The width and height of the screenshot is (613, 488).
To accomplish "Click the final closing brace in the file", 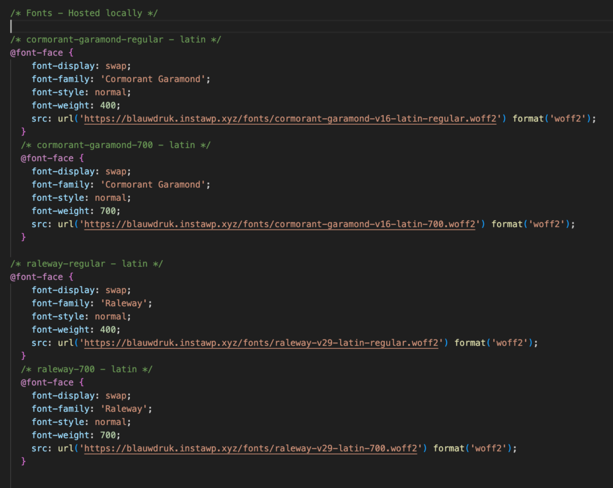I will point(24,462).
